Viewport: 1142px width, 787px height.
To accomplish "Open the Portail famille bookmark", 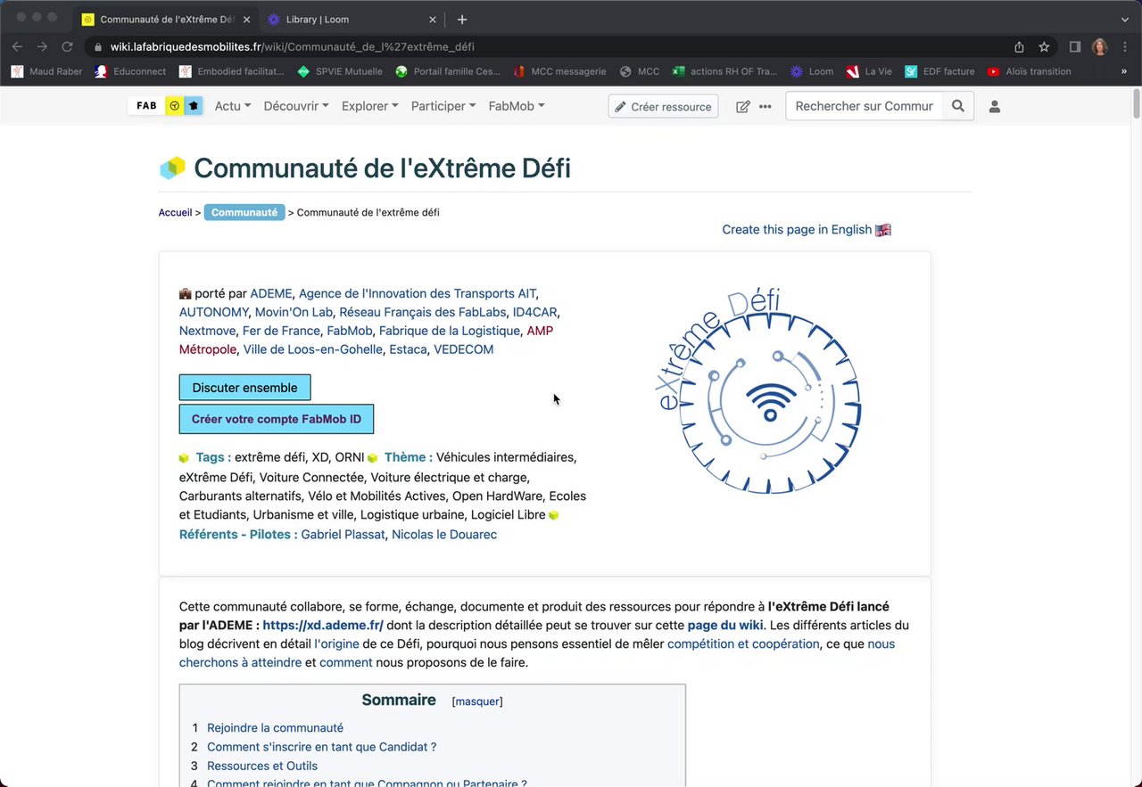I will pyautogui.click(x=448, y=71).
